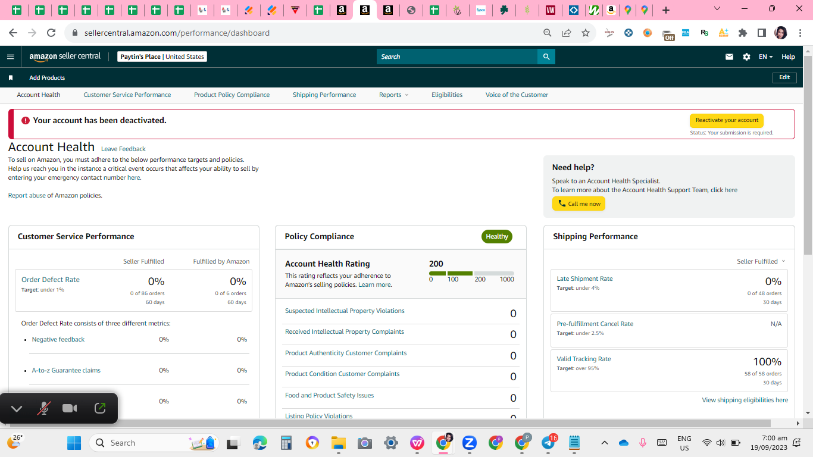Open the Windows Start menu
The width and height of the screenshot is (813, 457).
click(74, 443)
